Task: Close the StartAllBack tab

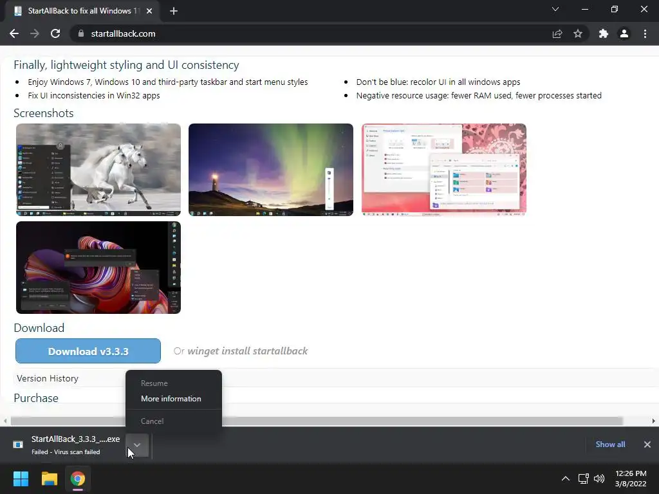Action: [x=149, y=11]
